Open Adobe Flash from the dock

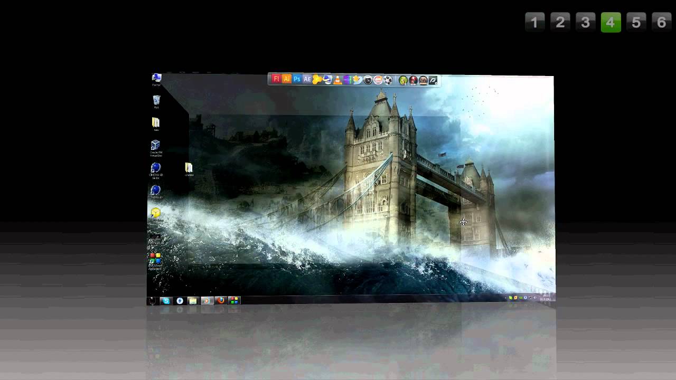tap(276, 79)
